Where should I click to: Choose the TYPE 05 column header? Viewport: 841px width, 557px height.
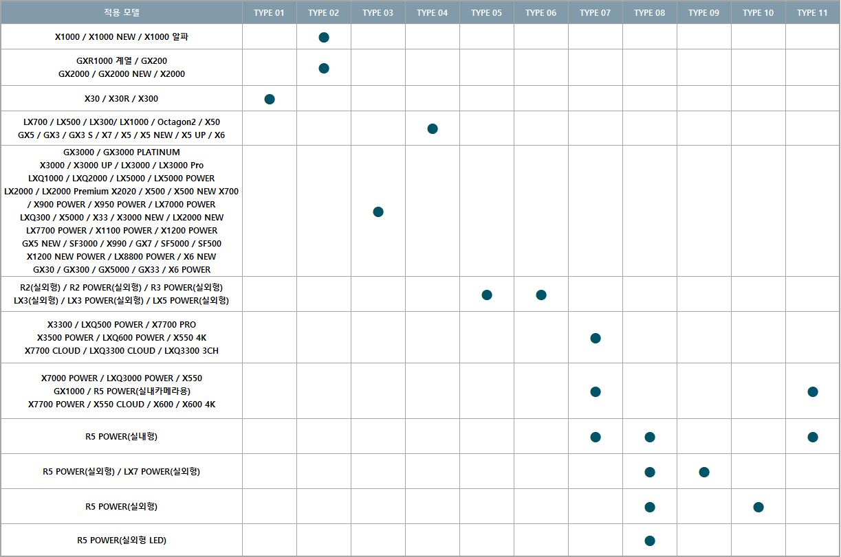coord(487,12)
